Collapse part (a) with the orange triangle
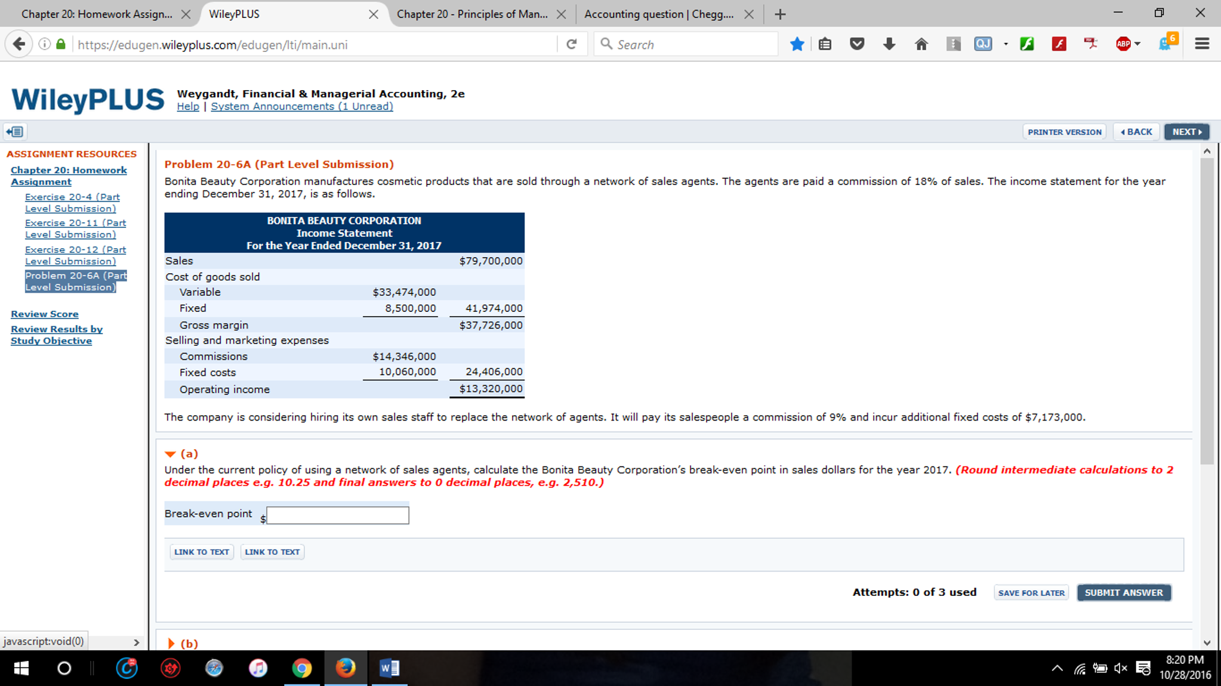1221x686 pixels. (x=170, y=454)
